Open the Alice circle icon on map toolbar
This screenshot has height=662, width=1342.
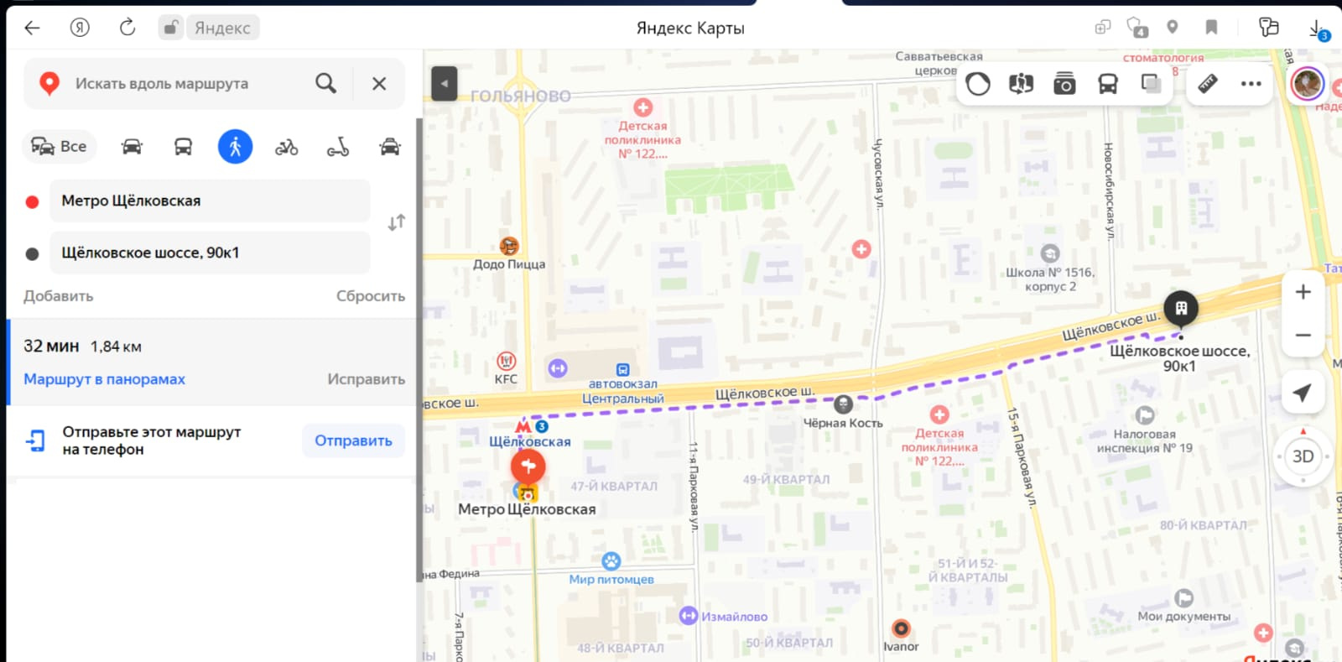tap(978, 84)
